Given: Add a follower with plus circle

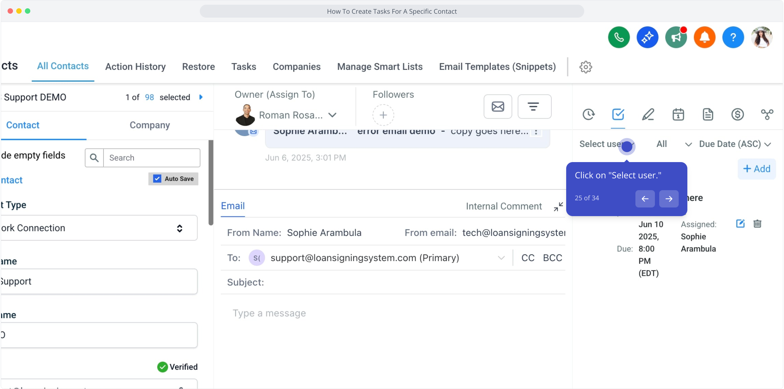Looking at the screenshot, I should [x=383, y=115].
